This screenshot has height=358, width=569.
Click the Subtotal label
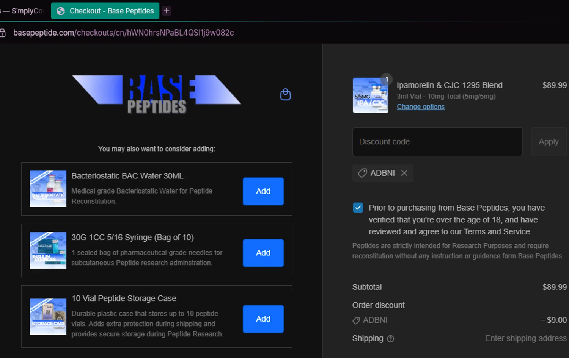coord(367,287)
